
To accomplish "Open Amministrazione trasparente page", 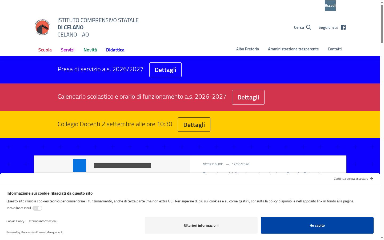I will tap(293, 49).
